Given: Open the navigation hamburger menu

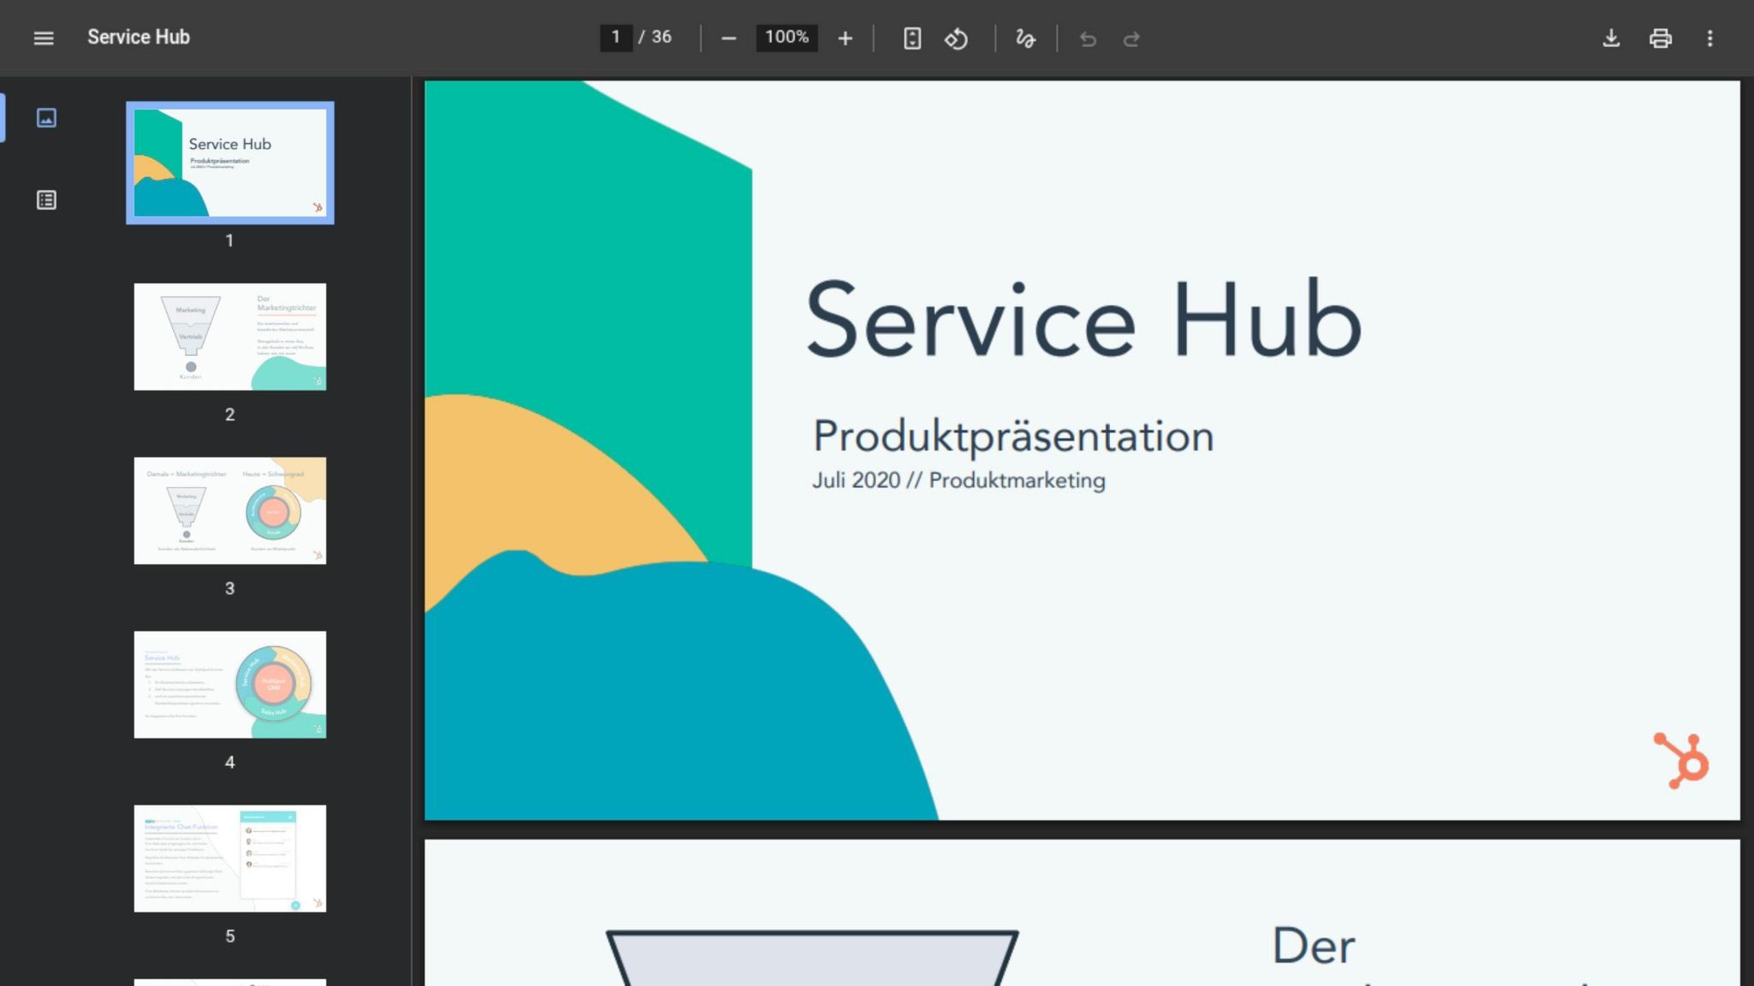Looking at the screenshot, I should [43, 38].
